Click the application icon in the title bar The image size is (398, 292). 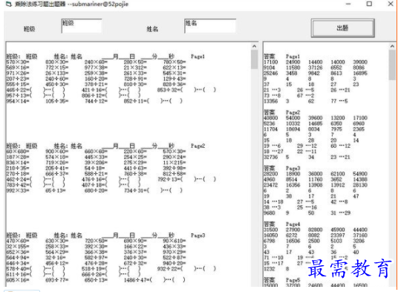(9, 4)
